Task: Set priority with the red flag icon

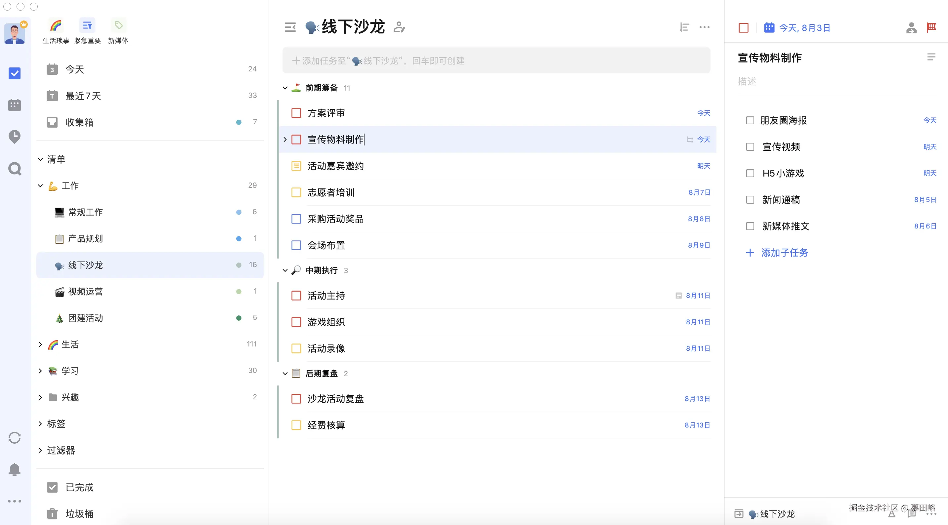Action: point(931,27)
